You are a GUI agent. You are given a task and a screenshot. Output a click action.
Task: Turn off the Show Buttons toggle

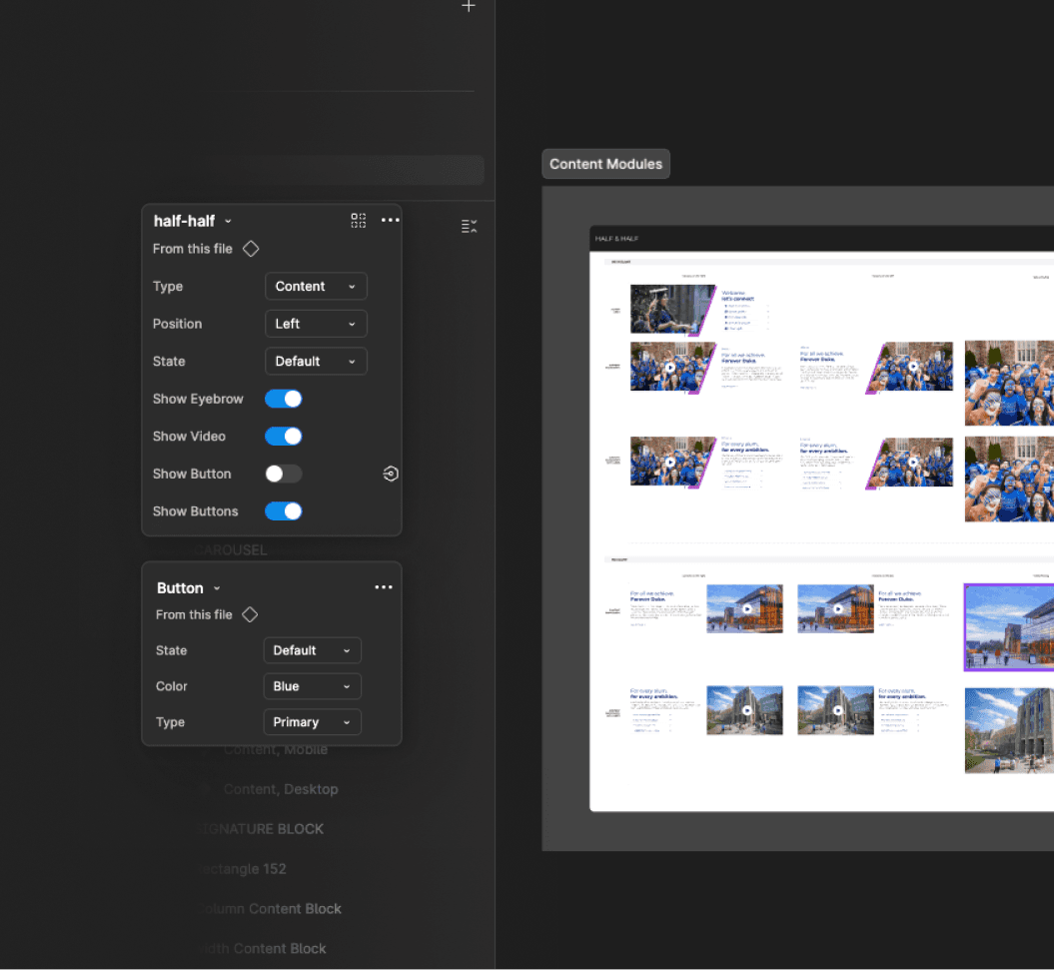[283, 510]
